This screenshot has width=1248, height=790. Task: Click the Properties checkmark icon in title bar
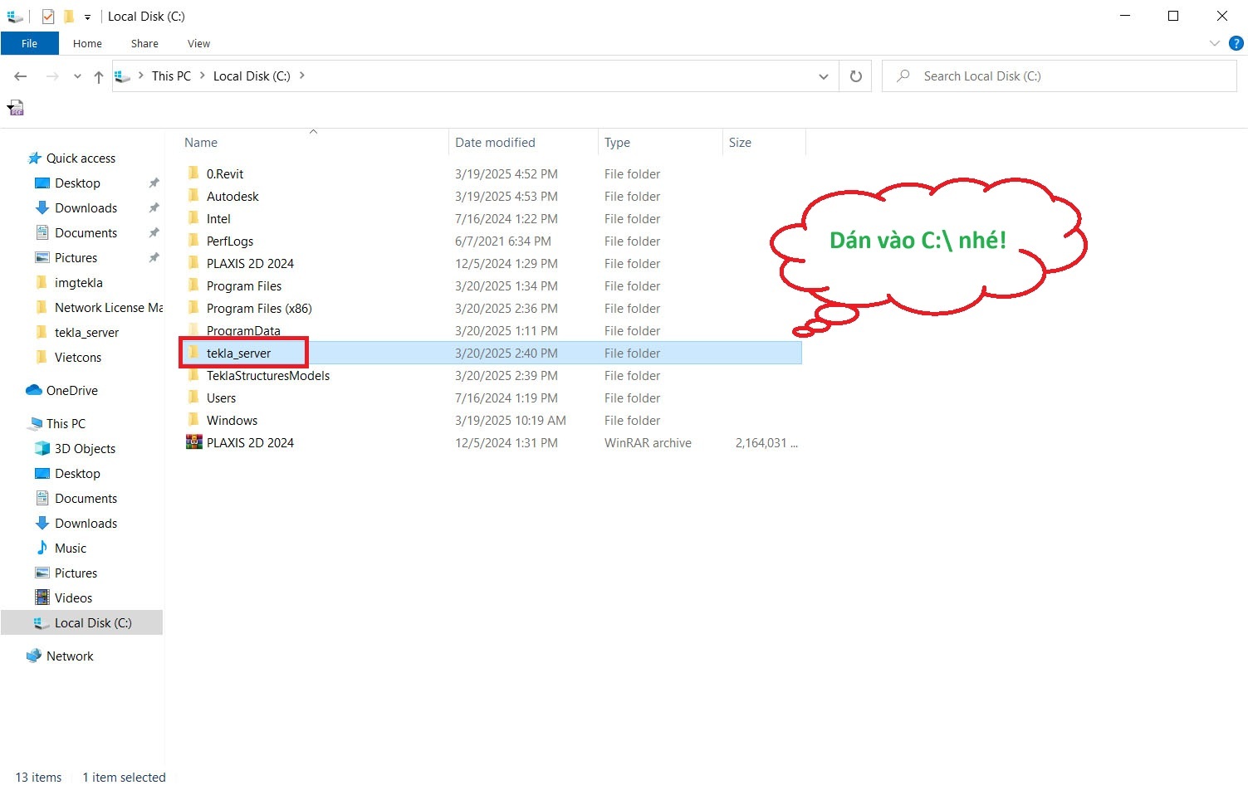(x=48, y=17)
